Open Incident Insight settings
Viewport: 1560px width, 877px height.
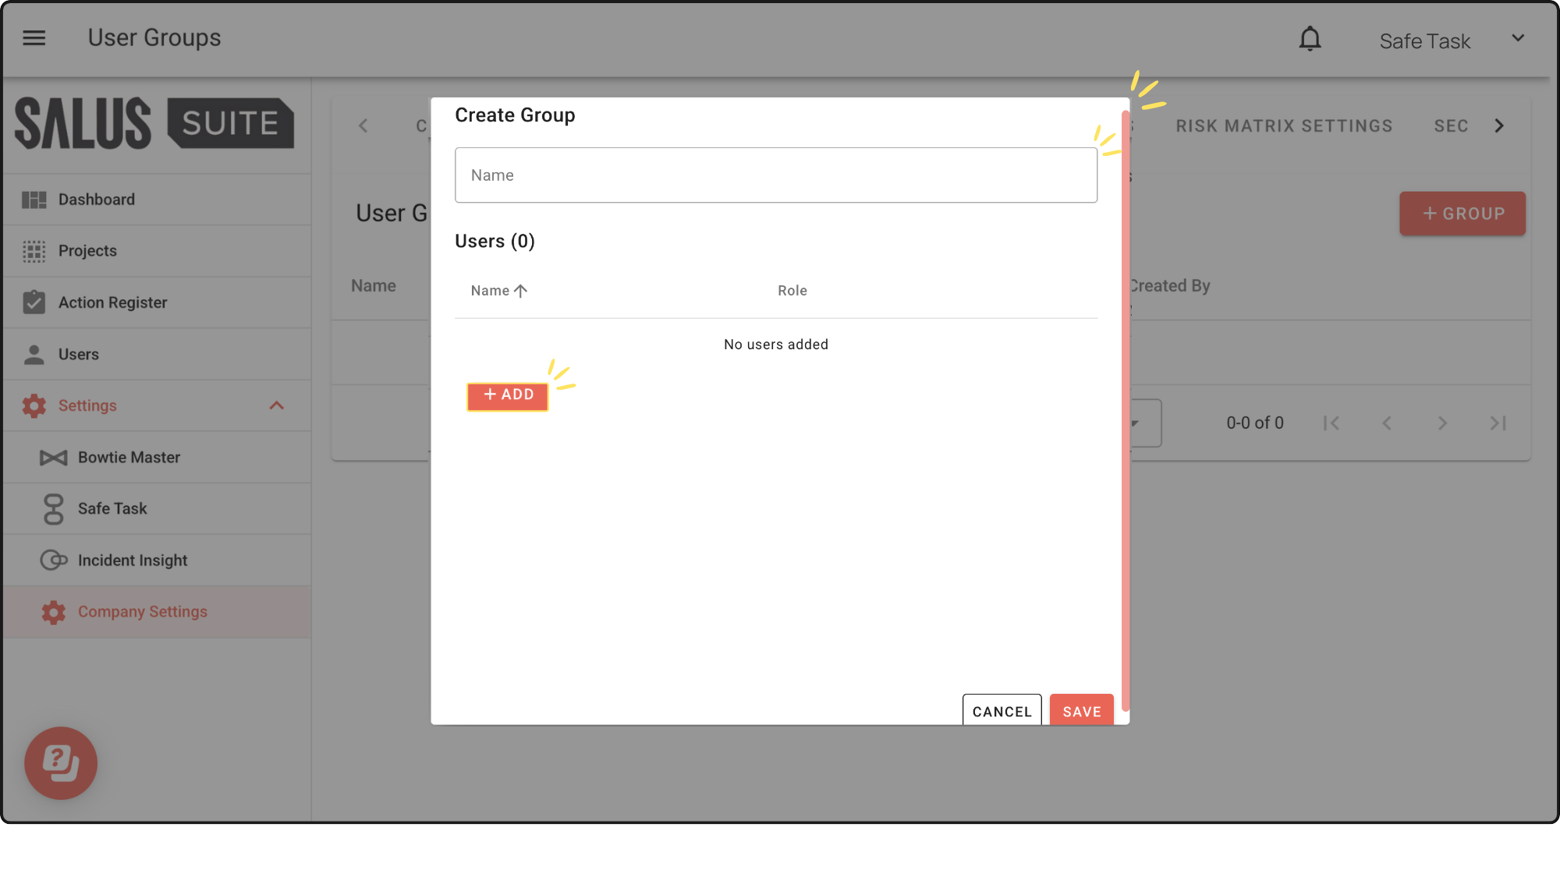pyautogui.click(x=133, y=561)
